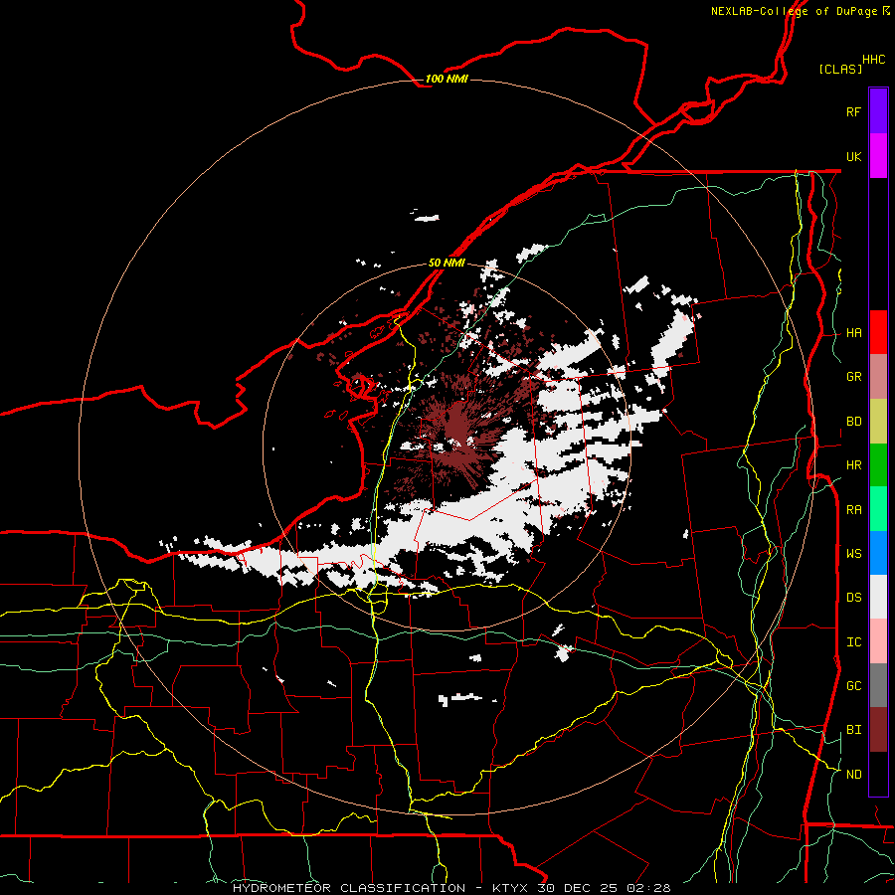Click the DS legend label
This screenshot has width=895, height=895.
(853, 598)
